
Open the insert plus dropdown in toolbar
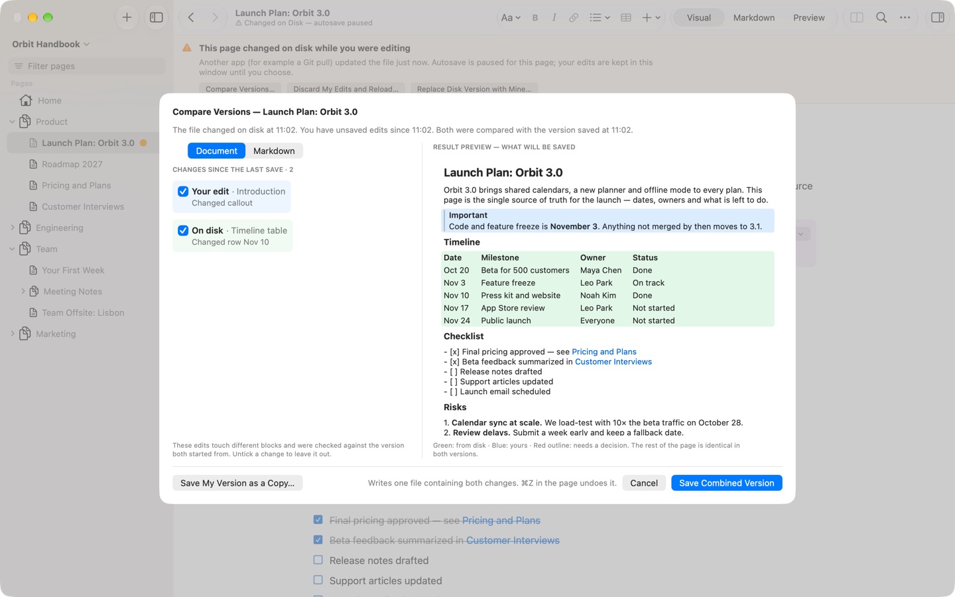coord(651,18)
